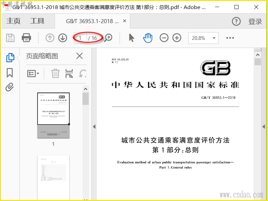The image size is (268, 201).
Task: Open the find text magnifier icon
Action: tap(108, 38)
